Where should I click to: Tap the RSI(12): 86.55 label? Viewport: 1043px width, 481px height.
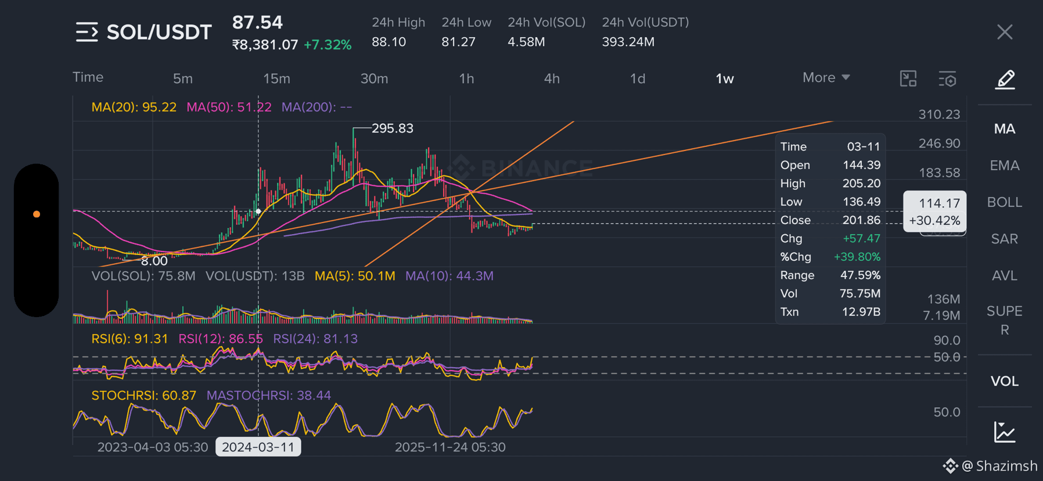point(221,339)
